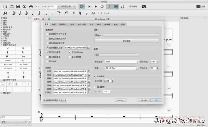Enable the 显示播放面板 checkbox
Viewport: 208px width, 127px height.
tap(47, 57)
